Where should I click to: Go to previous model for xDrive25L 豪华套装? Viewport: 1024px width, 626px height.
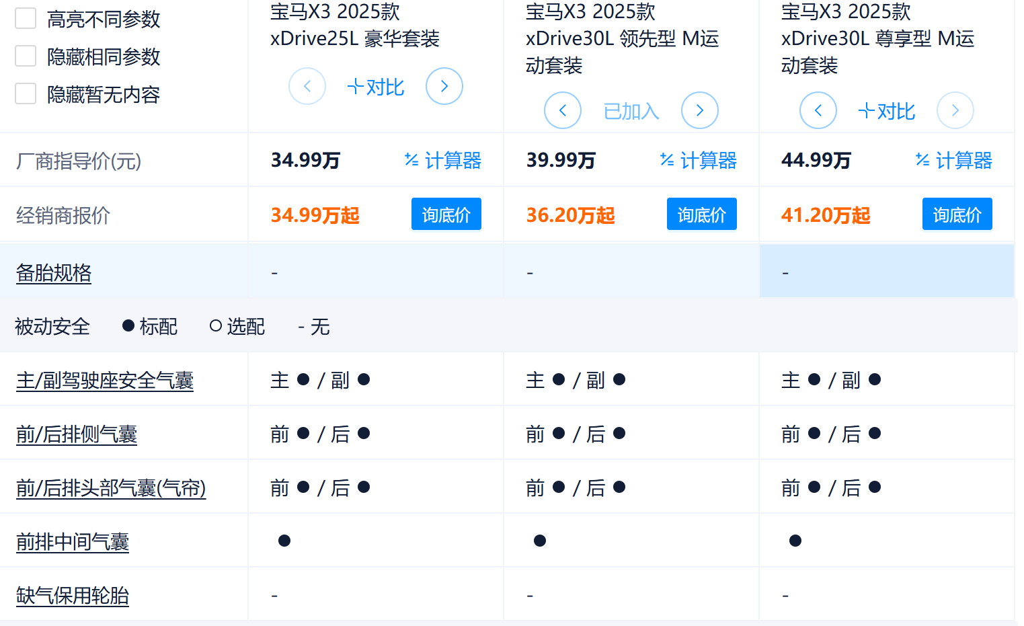(307, 86)
